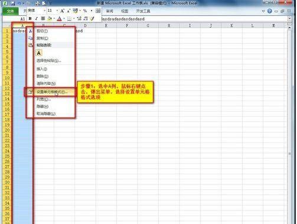The image size is (297, 224).
Task: Click the decrease decimal icon
Action: (x=86, y=18)
